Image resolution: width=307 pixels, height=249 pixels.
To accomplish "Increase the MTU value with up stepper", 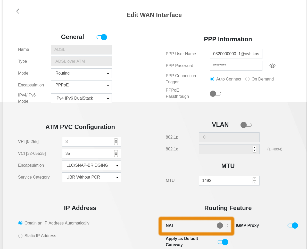I will click(254, 179).
